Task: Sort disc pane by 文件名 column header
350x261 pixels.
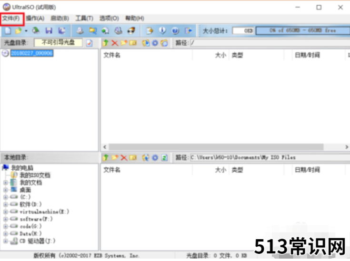Action: point(147,55)
